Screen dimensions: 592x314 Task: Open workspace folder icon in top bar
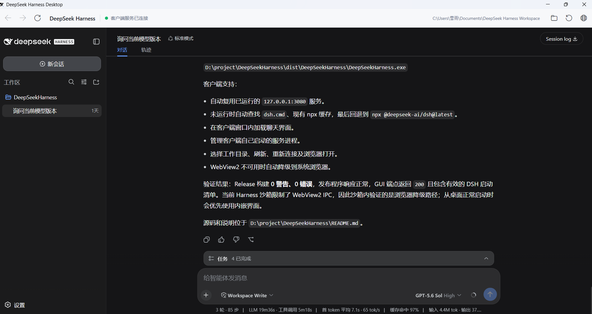coord(554,18)
